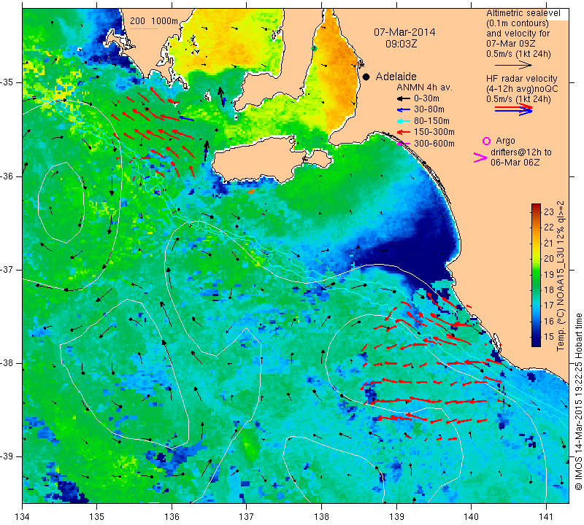
Task: Click the black Adelaide city marker dot
Action: pos(366,77)
